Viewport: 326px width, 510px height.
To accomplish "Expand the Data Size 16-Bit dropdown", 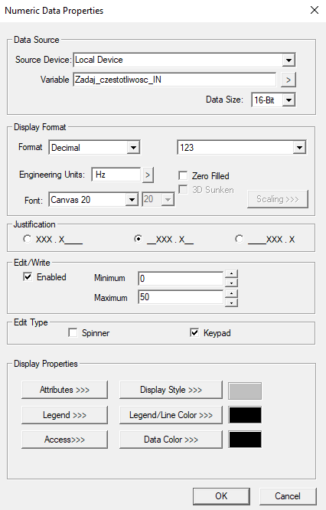I will tap(289, 100).
